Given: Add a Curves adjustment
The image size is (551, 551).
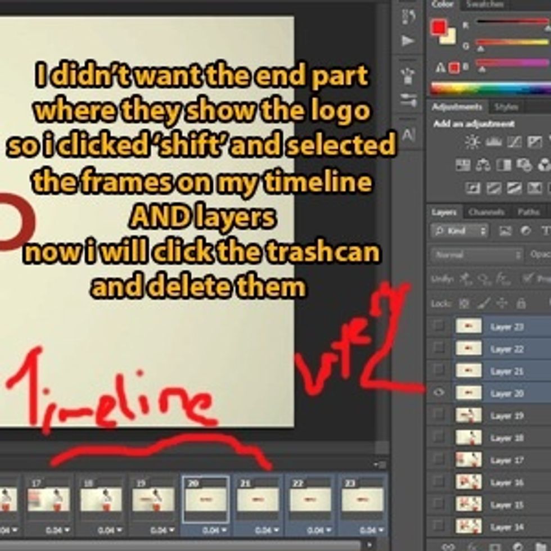Looking at the screenshot, I should click(x=514, y=142).
